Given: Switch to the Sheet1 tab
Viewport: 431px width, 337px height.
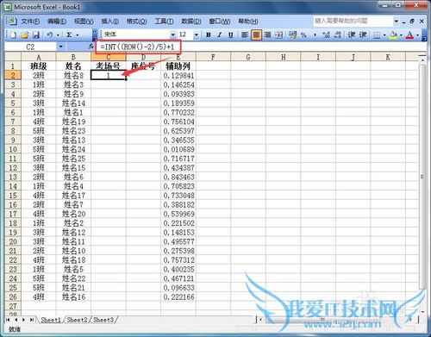Looking at the screenshot, I should click(51, 320).
